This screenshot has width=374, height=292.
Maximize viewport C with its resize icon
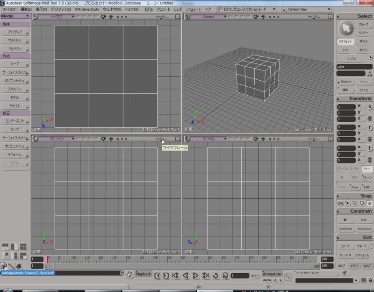(177, 139)
